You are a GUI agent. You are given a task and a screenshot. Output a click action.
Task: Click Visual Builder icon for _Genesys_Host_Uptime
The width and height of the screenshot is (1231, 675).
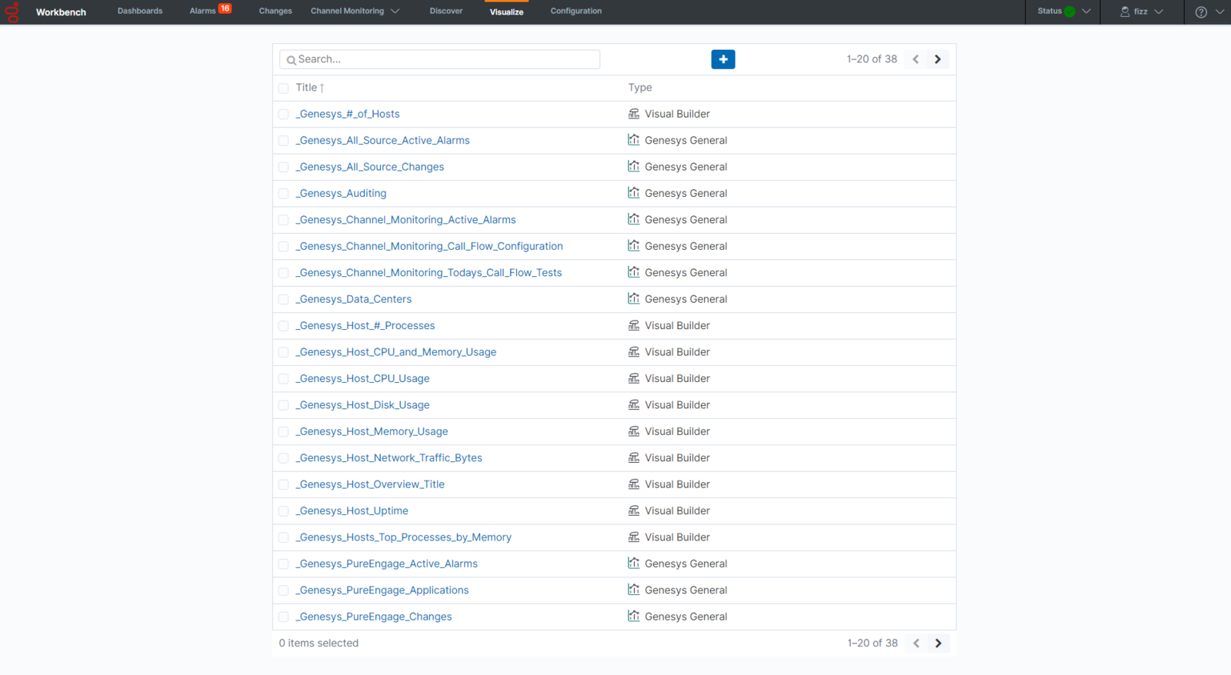click(x=634, y=510)
